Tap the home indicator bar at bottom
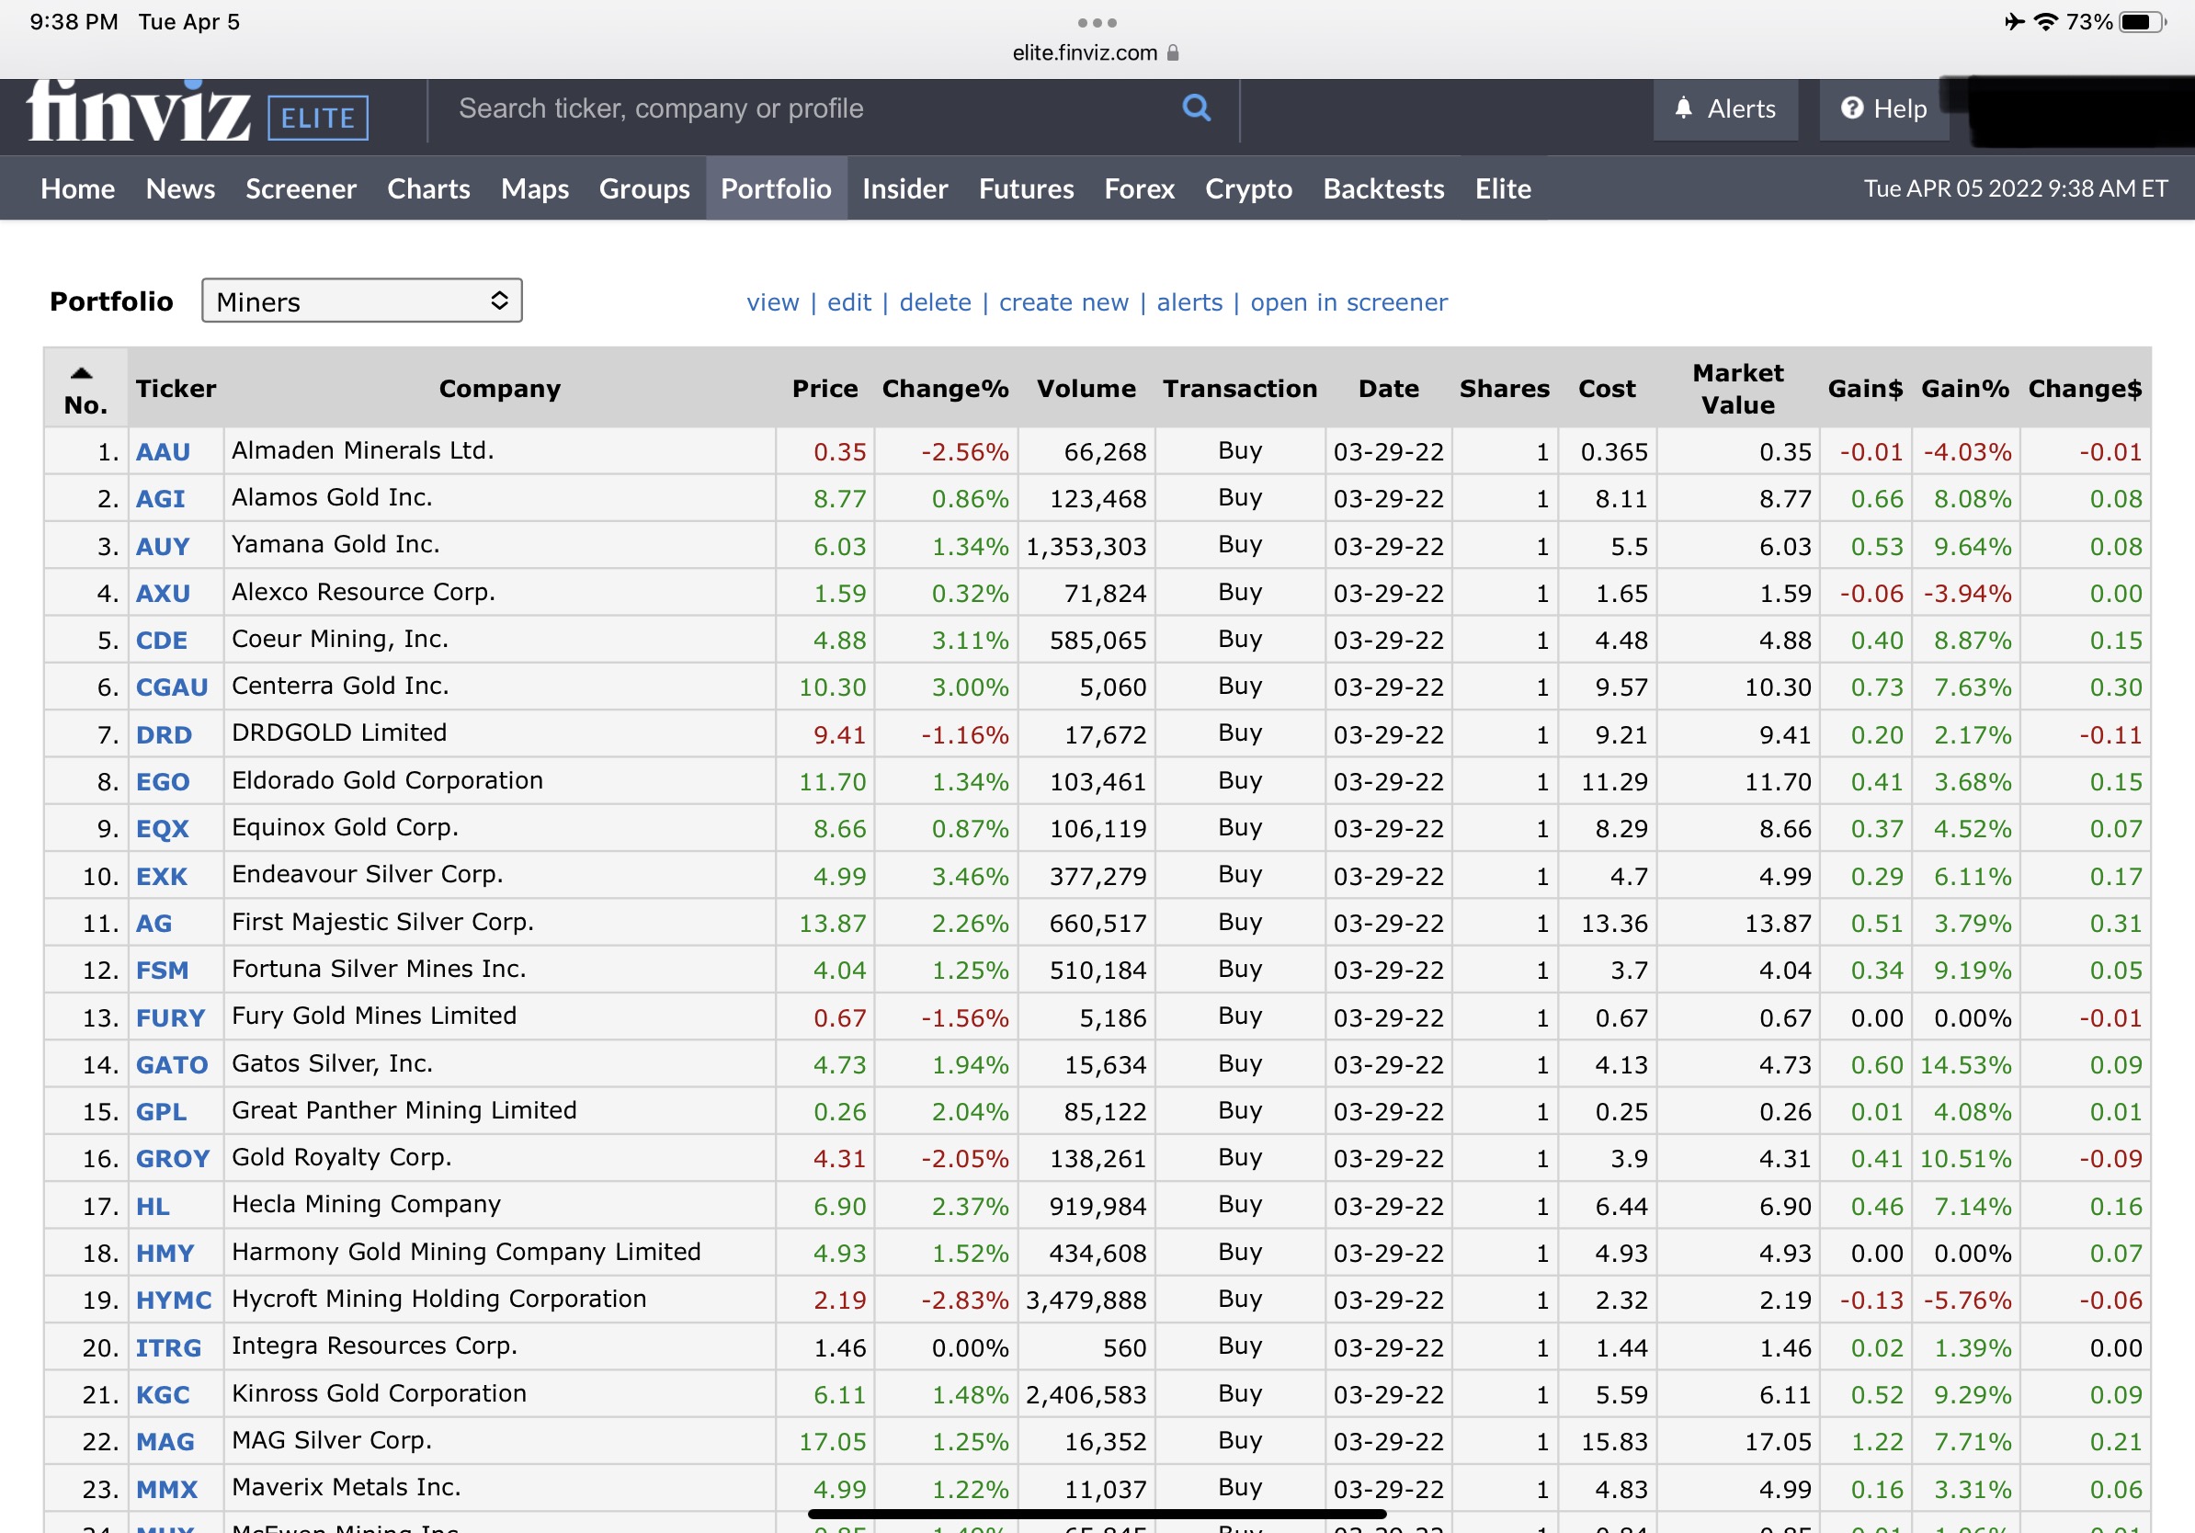Screen dimensions: 2195x1533 (x=1097, y=1514)
